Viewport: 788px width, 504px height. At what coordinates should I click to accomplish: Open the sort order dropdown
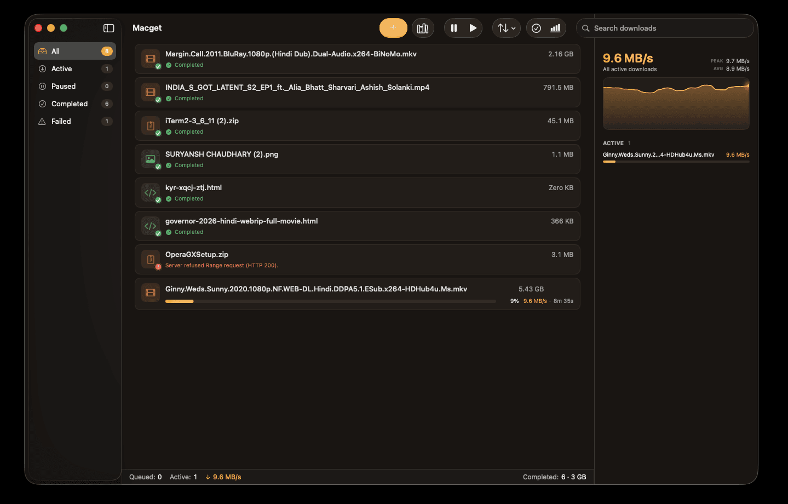tap(507, 28)
